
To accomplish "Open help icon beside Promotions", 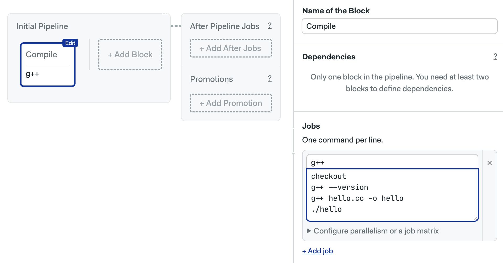I will pos(270,78).
